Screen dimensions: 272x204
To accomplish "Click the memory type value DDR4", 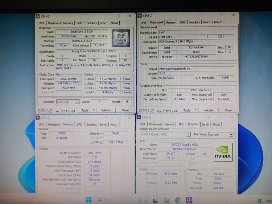I will [62, 133].
